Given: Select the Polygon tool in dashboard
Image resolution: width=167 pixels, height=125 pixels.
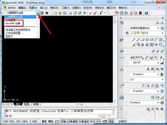Looking at the screenshot, I should coord(147,40).
